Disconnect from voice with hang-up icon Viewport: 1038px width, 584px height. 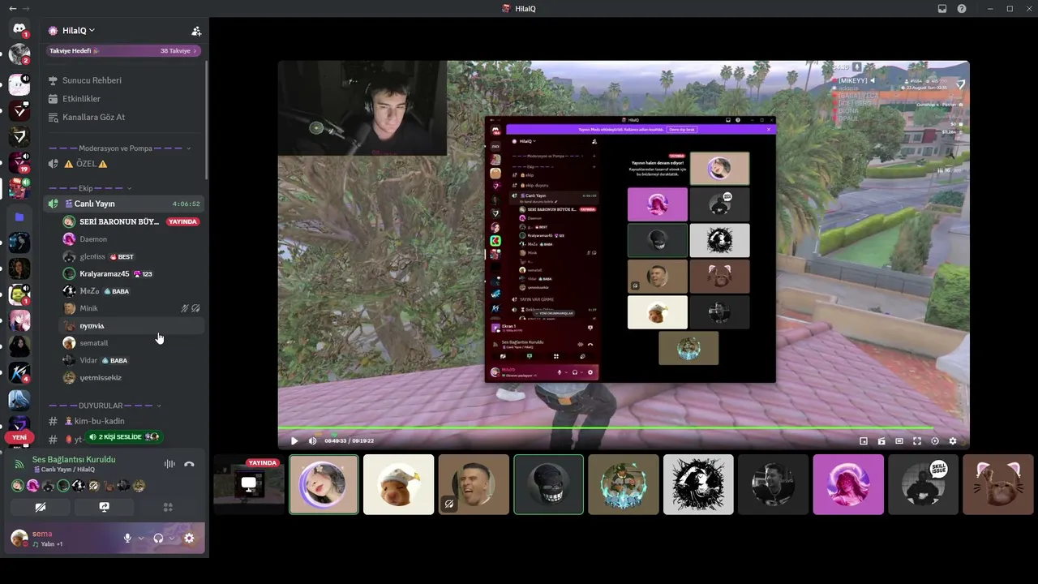coord(189,464)
